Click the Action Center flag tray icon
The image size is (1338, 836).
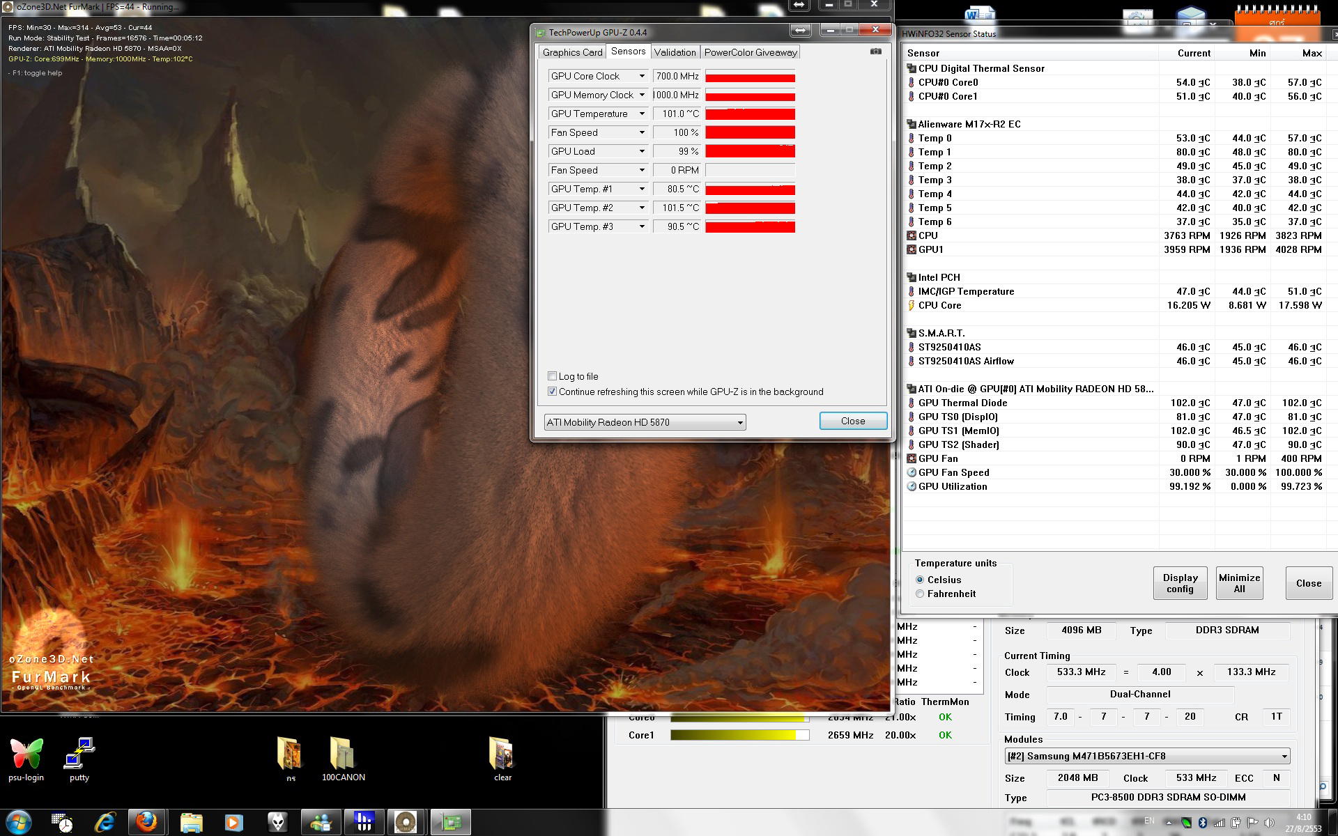(x=1252, y=823)
